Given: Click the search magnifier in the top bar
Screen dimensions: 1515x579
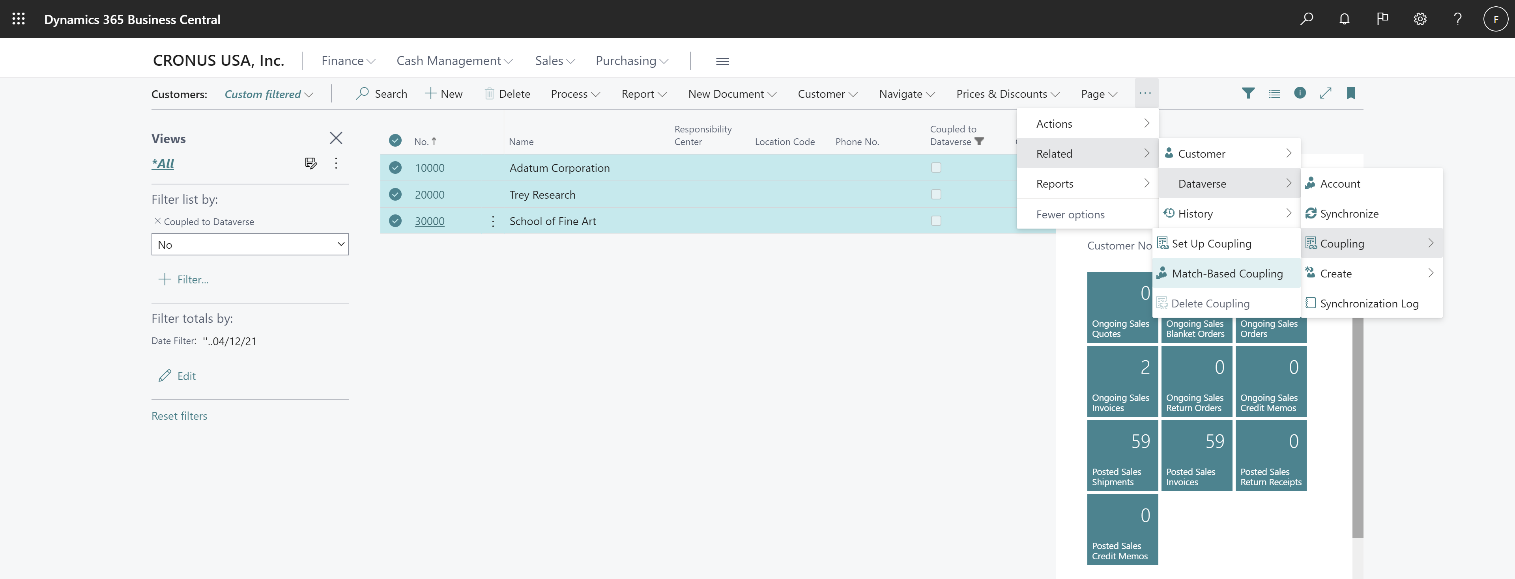Looking at the screenshot, I should click(1306, 18).
